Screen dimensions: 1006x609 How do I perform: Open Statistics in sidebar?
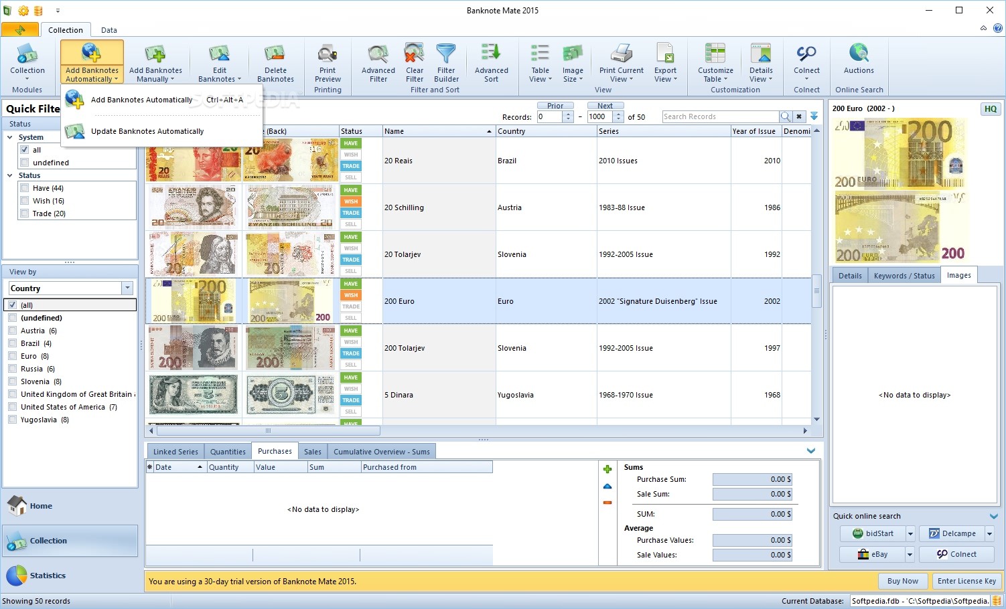tap(70, 576)
